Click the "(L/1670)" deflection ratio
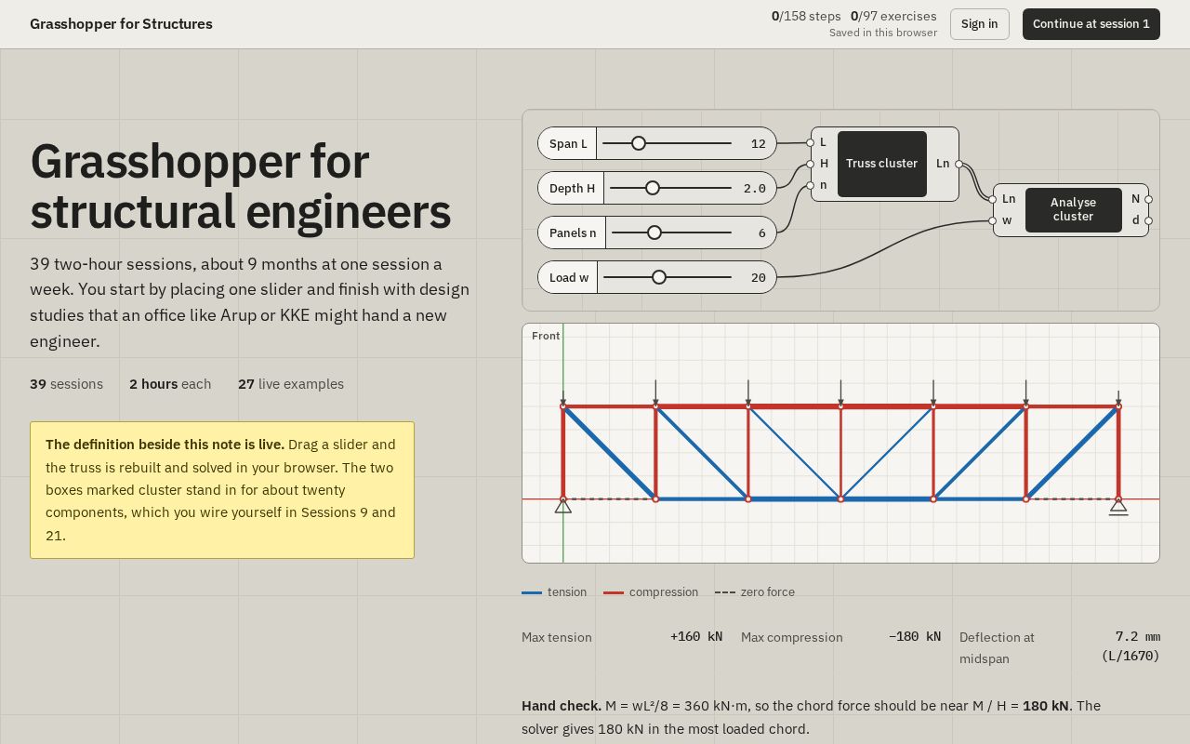This screenshot has width=1190, height=744. [x=1130, y=657]
